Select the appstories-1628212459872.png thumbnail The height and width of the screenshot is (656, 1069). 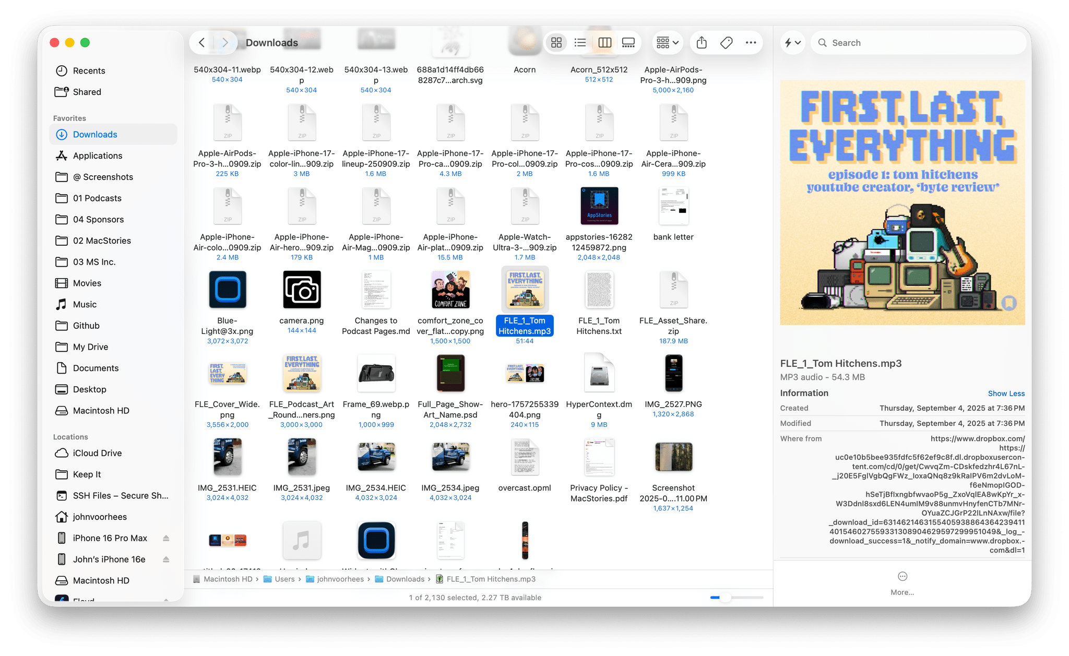(599, 206)
